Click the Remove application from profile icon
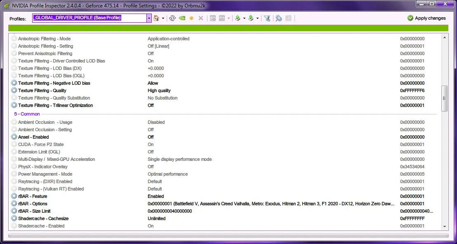457x244 pixels. coord(222,18)
